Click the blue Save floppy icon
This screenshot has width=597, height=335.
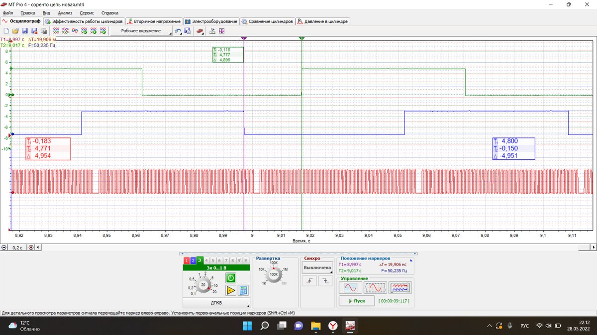click(25, 31)
